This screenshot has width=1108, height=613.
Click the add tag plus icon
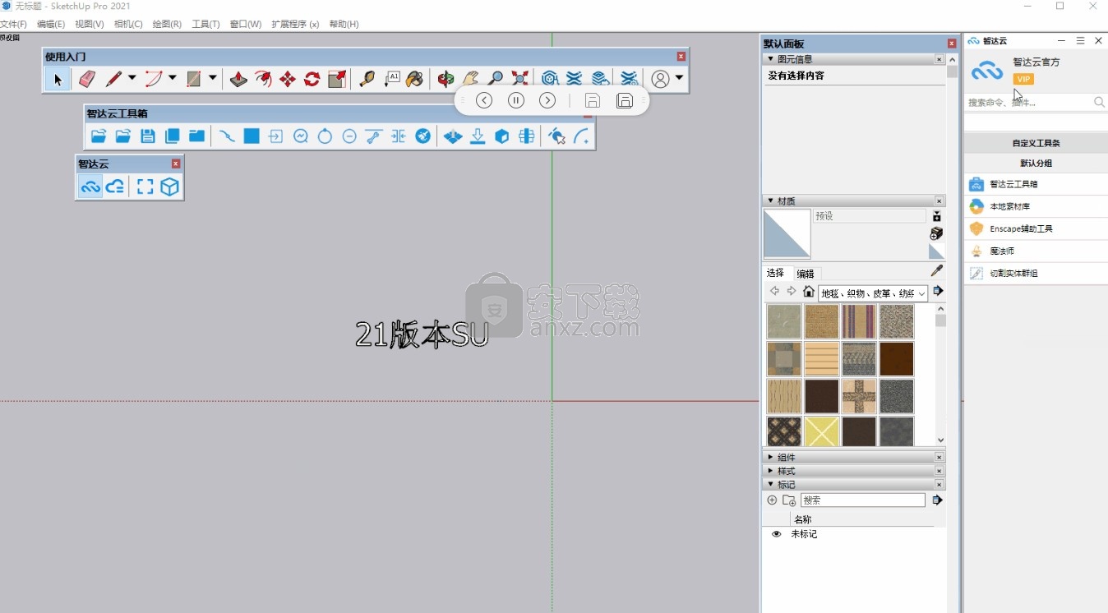(x=772, y=500)
